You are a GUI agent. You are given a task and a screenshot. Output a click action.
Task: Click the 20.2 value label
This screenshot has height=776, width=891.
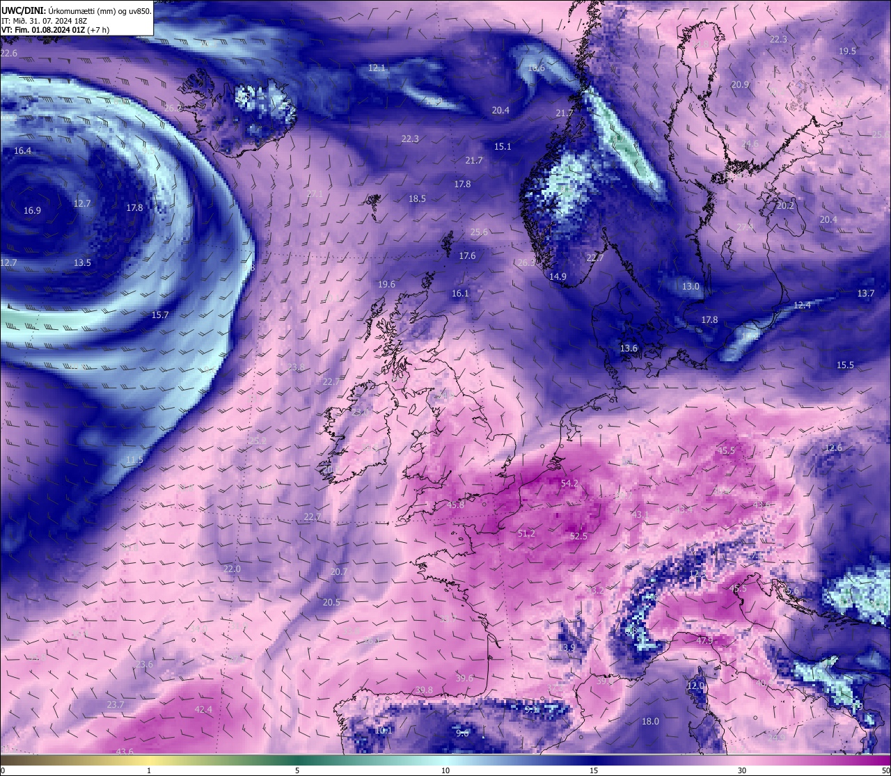point(785,205)
